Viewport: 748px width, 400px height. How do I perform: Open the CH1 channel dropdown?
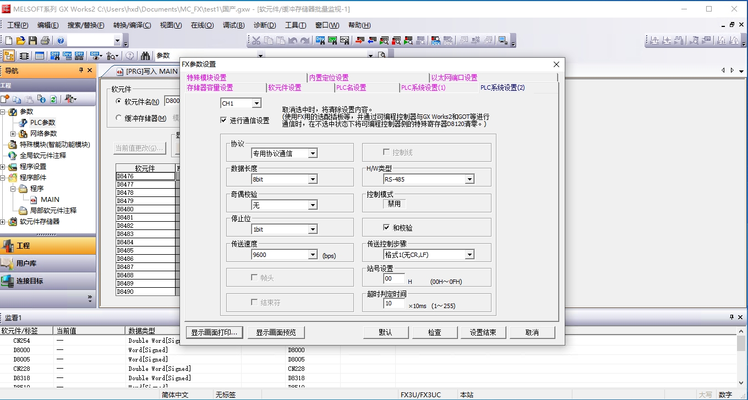click(x=256, y=103)
